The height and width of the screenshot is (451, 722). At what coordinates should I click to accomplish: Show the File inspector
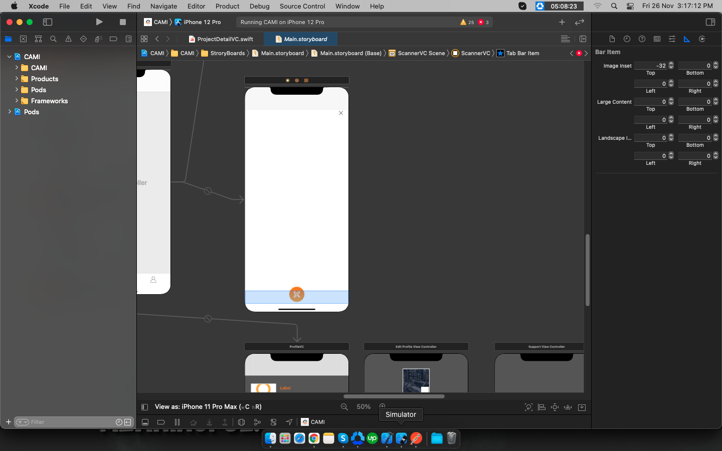(612, 39)
